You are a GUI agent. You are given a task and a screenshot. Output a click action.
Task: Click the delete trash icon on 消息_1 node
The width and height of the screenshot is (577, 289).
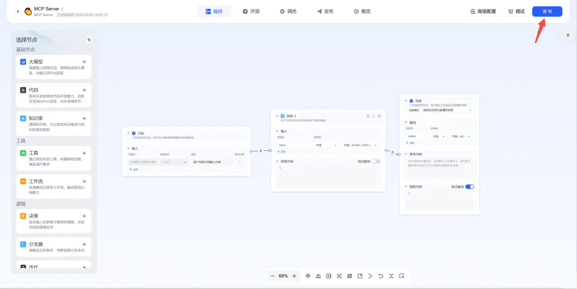pyautogui.click(x=379, y=116)
